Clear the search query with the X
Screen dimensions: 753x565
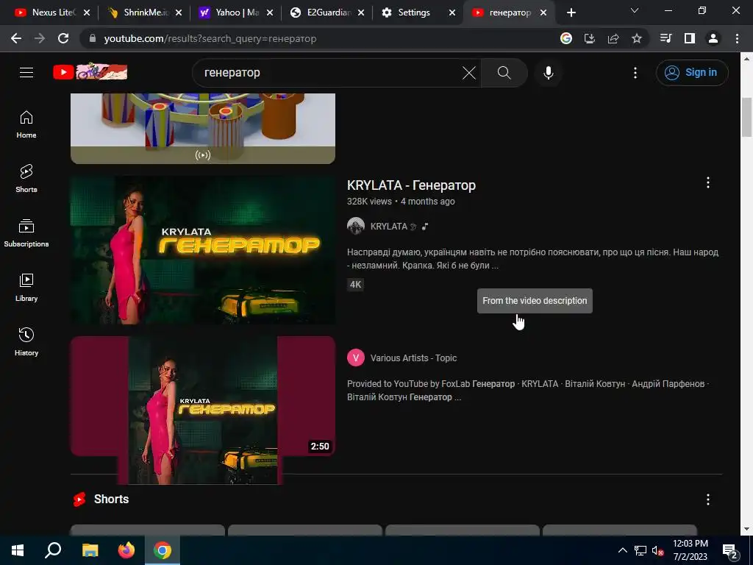pyautogui.click(x=468, y=73)
